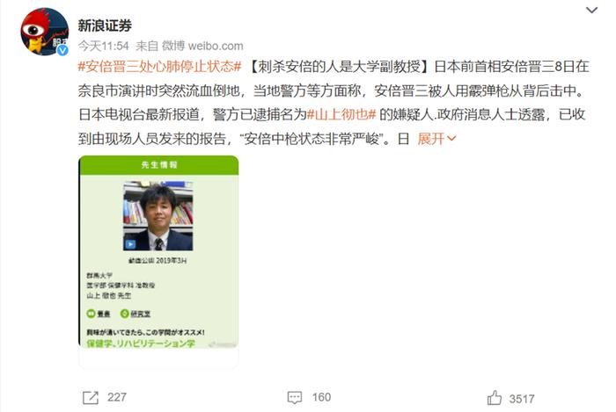Viewport: 616px width, 412px height.
Task: Click the timestamp 今天11:54
Action: tap(103, 46)
